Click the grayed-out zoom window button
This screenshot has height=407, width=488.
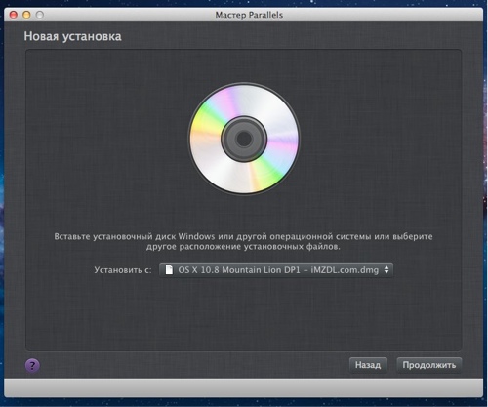[40, 15]
